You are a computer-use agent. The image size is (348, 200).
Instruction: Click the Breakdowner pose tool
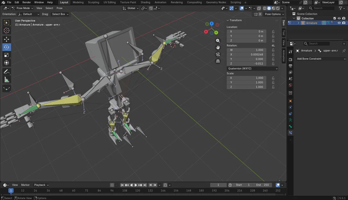click(6, 89)
